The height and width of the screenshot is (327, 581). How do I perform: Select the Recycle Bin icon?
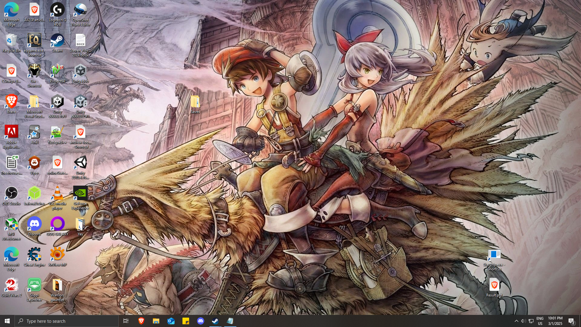coord(11,43)
